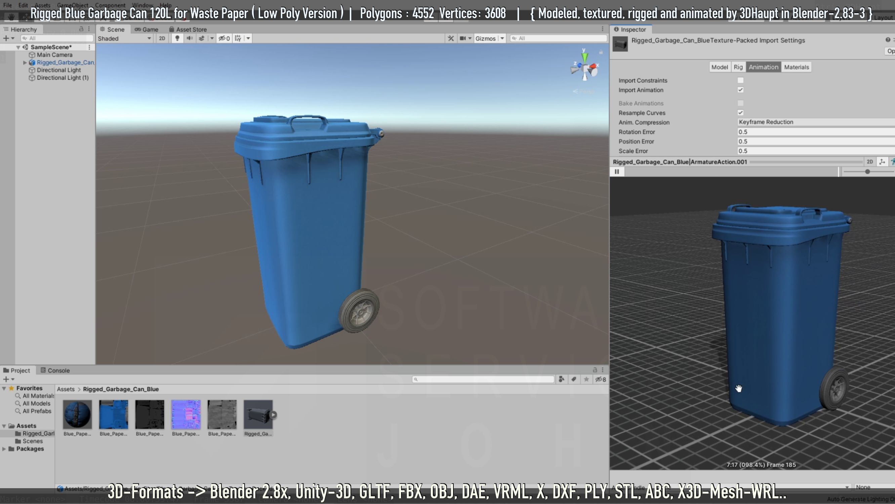Viewport: 895px width, 504px height.
Task: Open Project create plus dropdown
Action: click(8, 379)
